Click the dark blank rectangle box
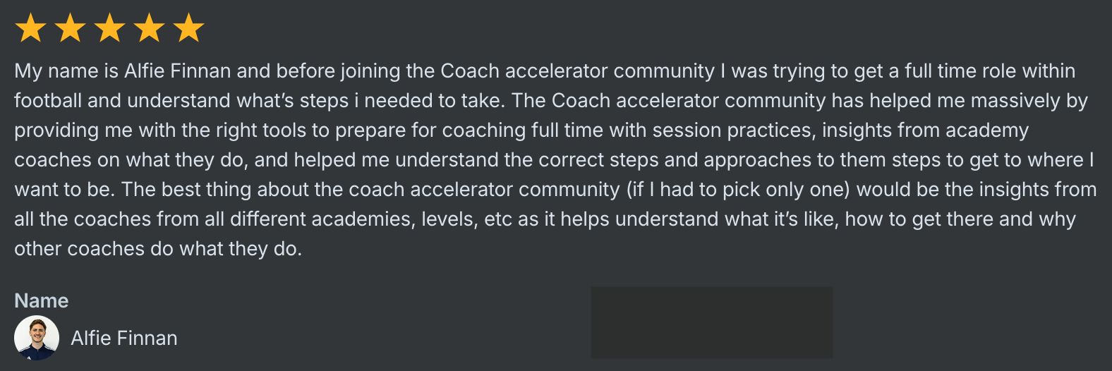The width and height of the screenshot is (1112, 371). (711, 322)
